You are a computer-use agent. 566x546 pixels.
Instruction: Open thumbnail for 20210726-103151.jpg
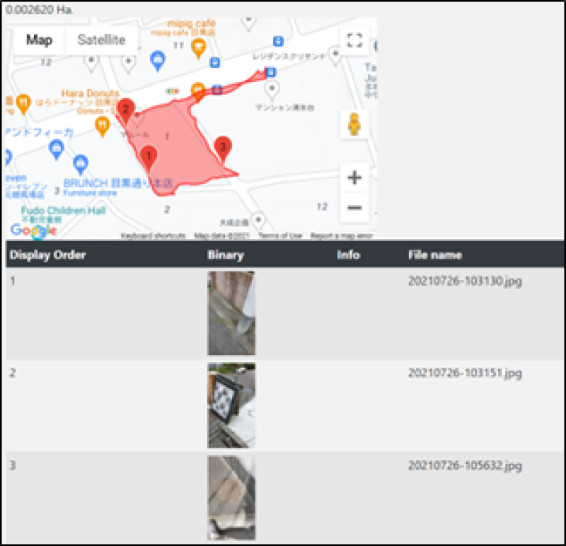pos(231,405)
